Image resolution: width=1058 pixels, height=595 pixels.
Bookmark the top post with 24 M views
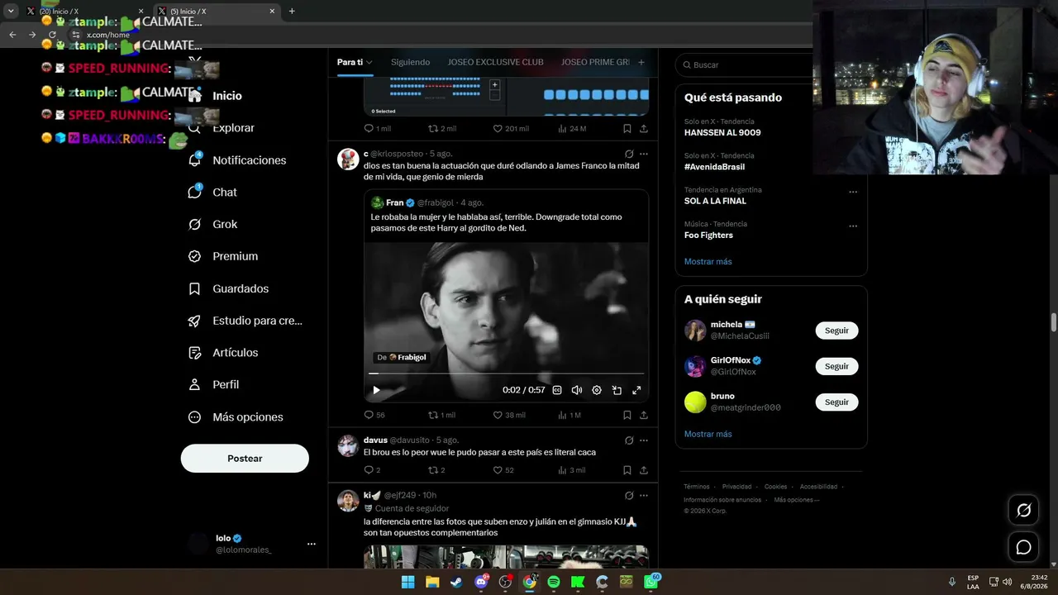(x=627, y=129)
